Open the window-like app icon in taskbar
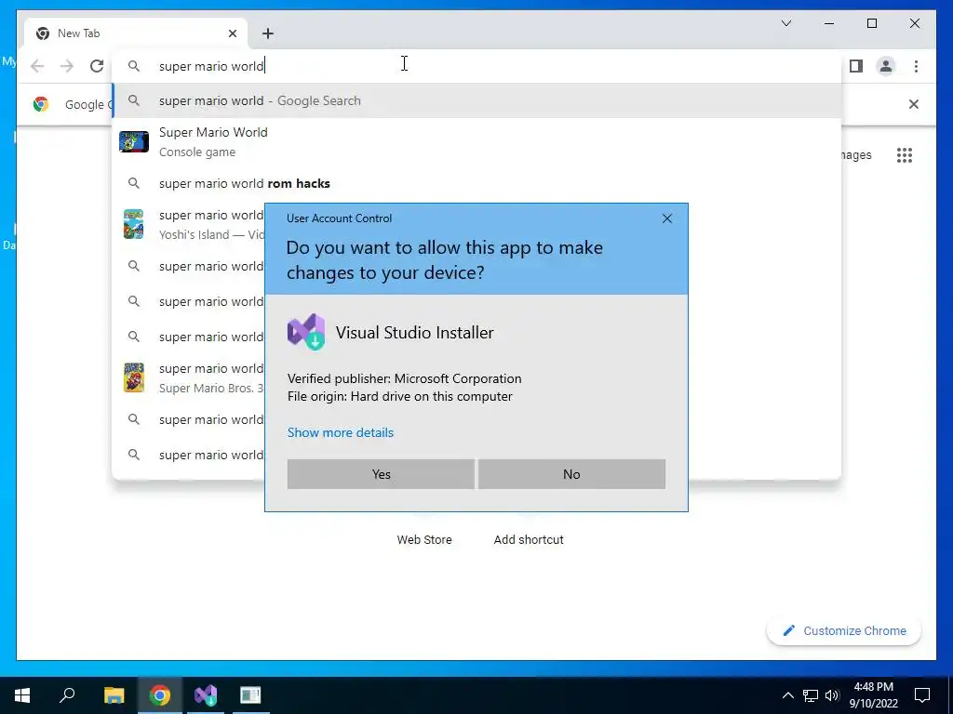953x714 pixels. tap(250, 695)
